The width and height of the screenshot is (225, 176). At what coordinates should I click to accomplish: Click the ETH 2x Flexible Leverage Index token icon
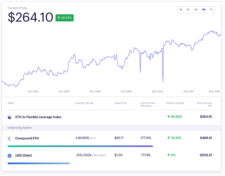pos(10,117)
